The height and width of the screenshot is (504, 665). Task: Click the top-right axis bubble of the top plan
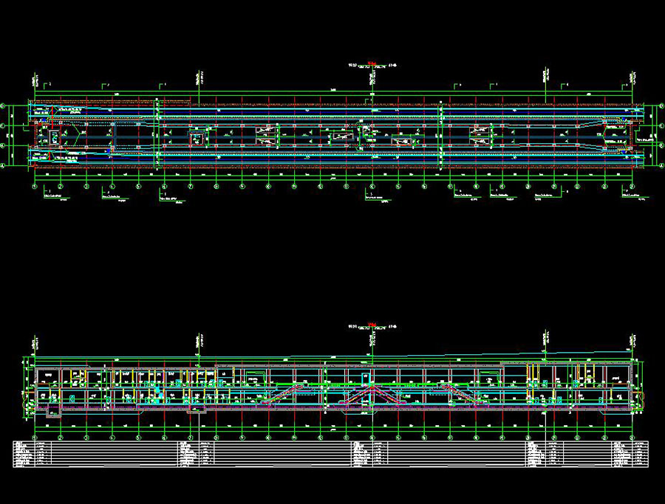(661, 107)
